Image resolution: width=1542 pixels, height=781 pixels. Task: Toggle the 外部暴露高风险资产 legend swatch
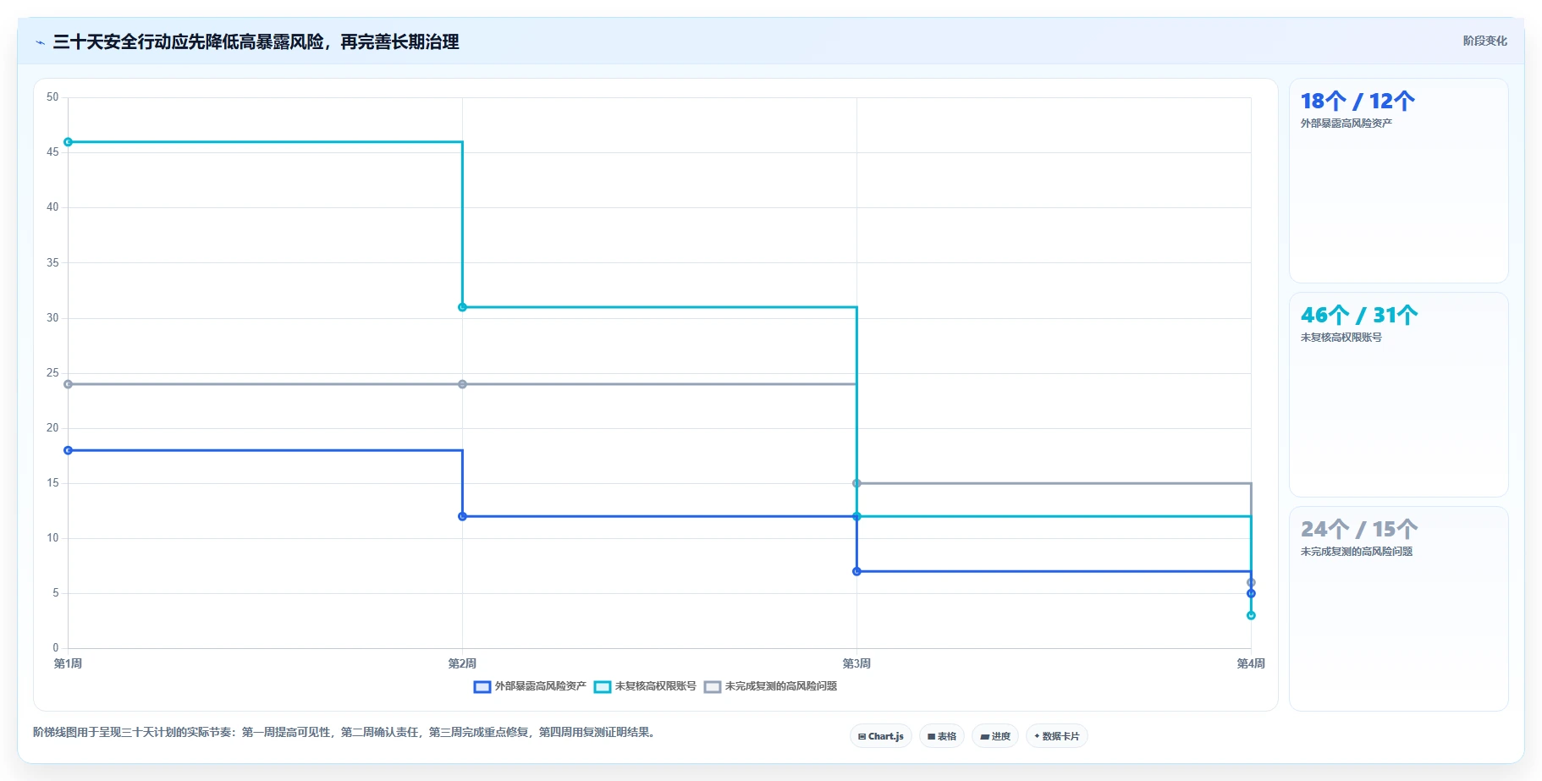(482, 686)
